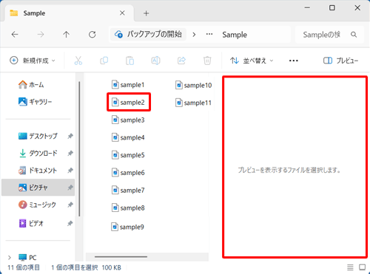Open the 並べ替え sort dropdown

click(x=252, y=61)
